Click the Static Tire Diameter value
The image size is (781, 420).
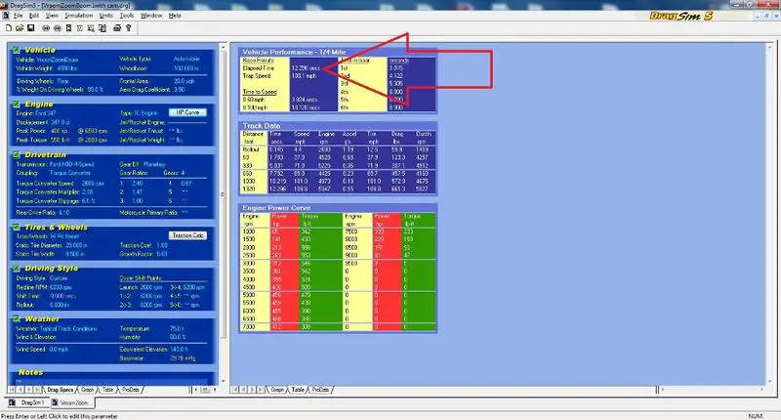(x=75, y=245)
